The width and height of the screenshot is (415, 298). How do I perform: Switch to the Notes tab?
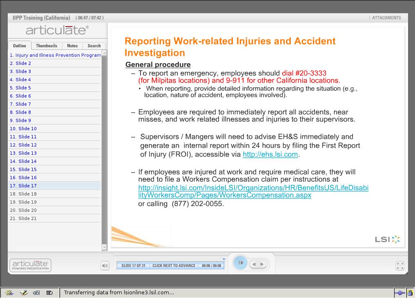(72, 46)
